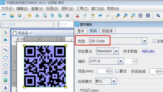The width and height of the screenshot is (163, 92).
Task: Open the font name dropdown arrow
Action: coord(56,24)
